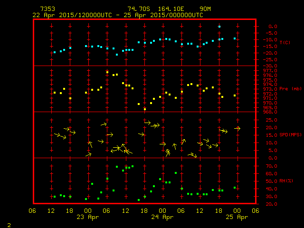Viewport: 304px width, 228px height.
Task: Click the '23 Apr' date label
Action: tap(88, 217)
